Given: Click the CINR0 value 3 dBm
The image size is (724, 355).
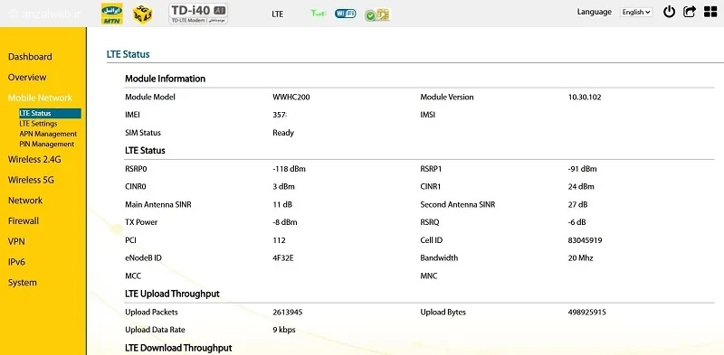Looking at the screenshot, I should click(283, 187).
